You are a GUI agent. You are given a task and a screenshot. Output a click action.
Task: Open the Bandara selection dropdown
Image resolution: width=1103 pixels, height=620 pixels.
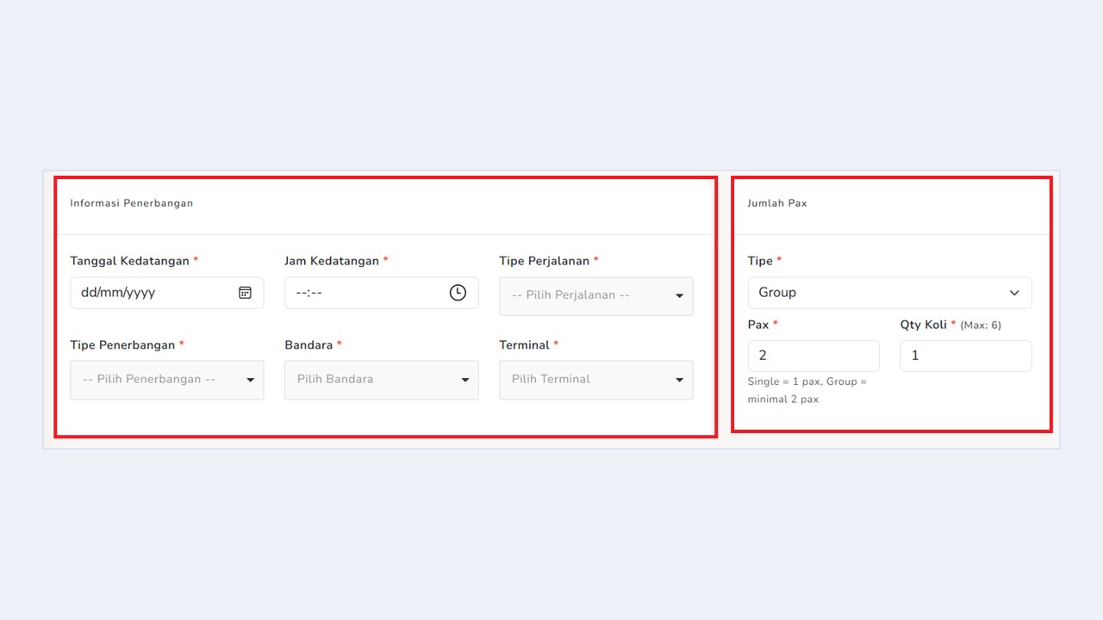pos(382,380)
